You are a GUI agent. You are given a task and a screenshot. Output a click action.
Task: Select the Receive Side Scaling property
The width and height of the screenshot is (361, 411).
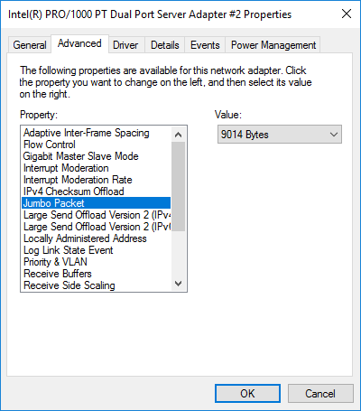pyautogui.click(x=97, y=285)
